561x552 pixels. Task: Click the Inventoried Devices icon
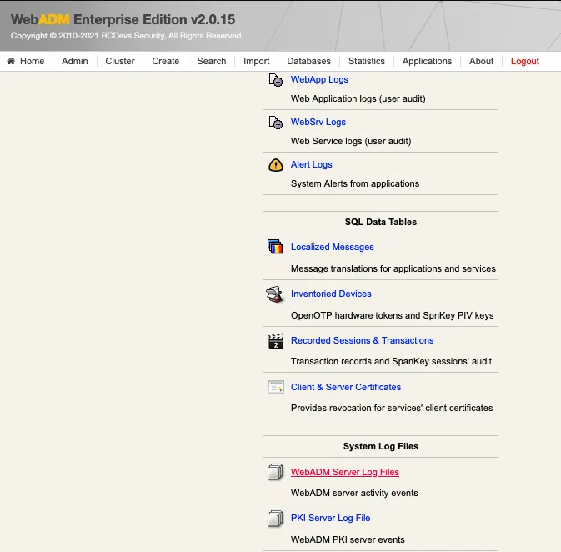point(274,294)
